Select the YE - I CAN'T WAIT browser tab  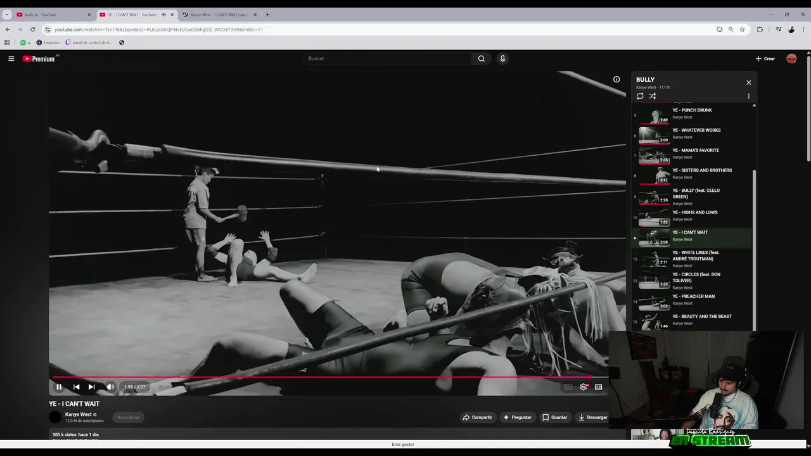(131, 15)
